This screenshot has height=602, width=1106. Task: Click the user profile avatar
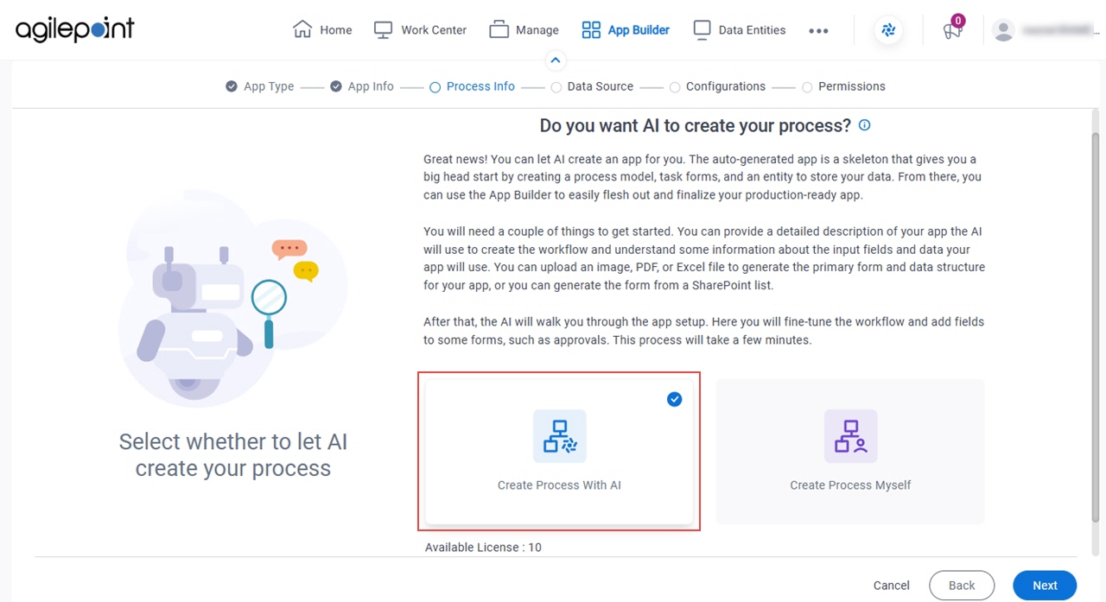point(1003,30)
